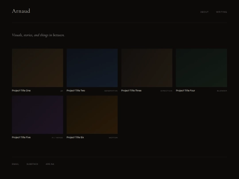This screenshot has width=239, height=179.
Task: Click the 'Project Title Two' caption
Action: pos(76,91)
